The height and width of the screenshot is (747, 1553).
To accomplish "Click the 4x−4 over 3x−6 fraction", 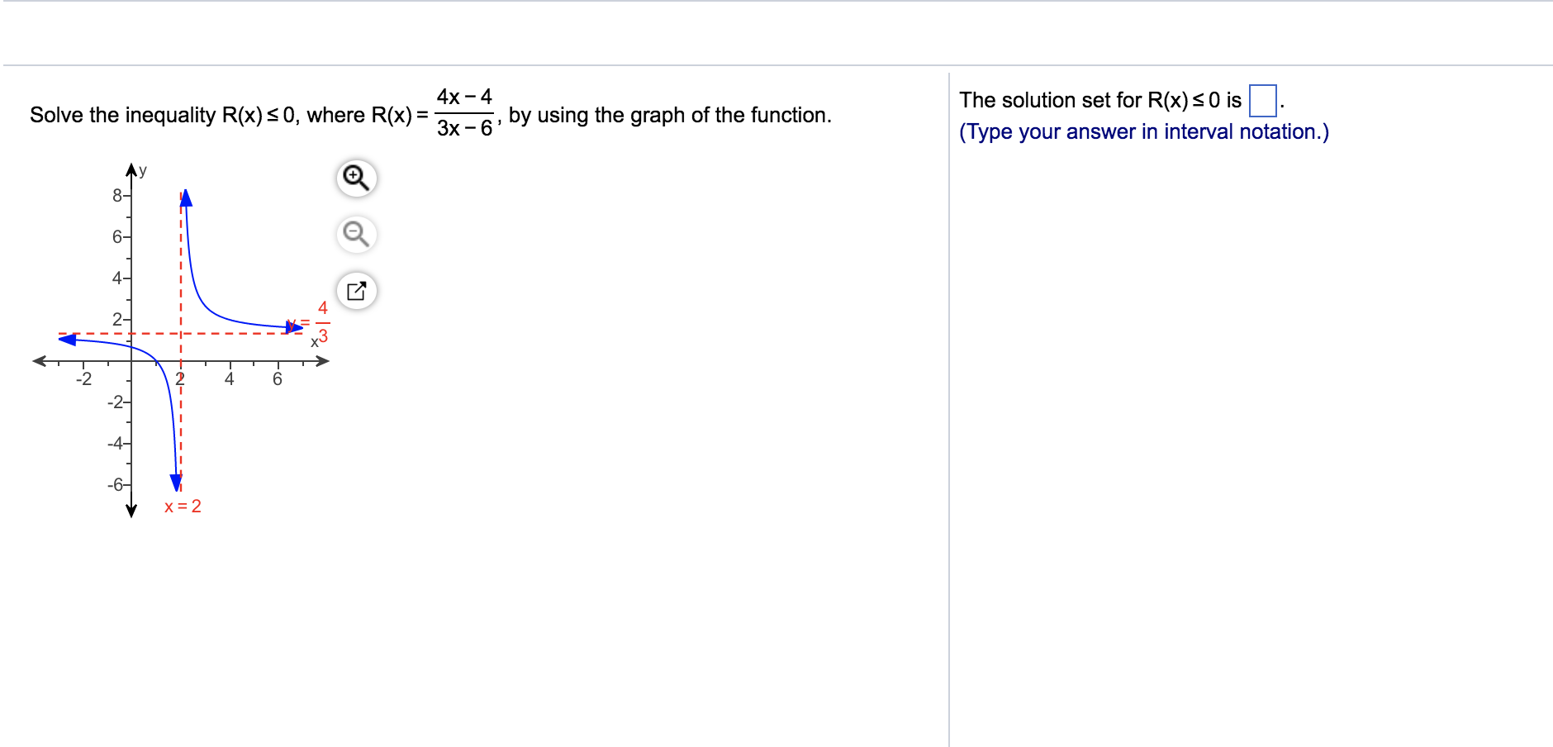I will 464,112.
